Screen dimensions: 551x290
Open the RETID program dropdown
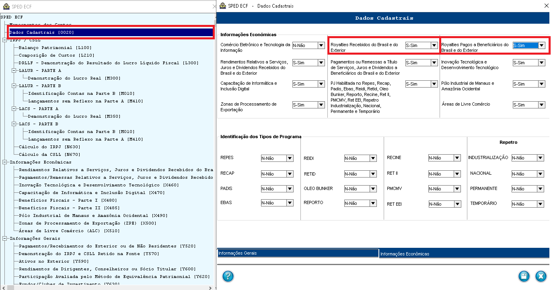(373, 174)
